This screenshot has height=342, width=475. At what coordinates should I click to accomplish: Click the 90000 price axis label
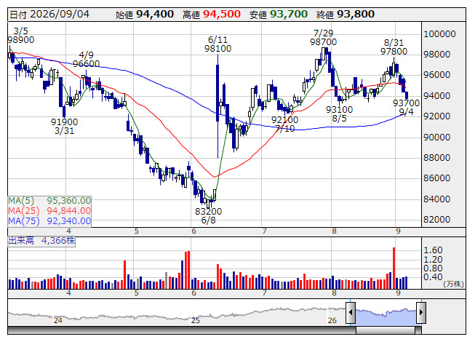437,138
